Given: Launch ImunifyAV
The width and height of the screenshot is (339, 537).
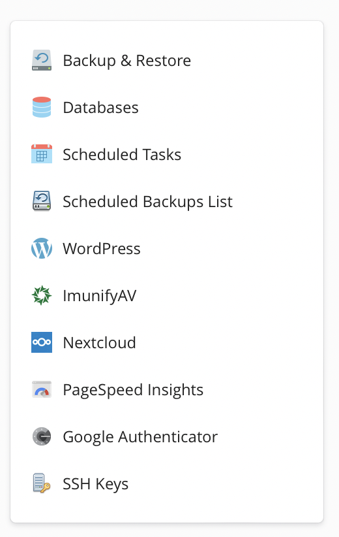Looking at the screenshot, I should coord(100,296).
